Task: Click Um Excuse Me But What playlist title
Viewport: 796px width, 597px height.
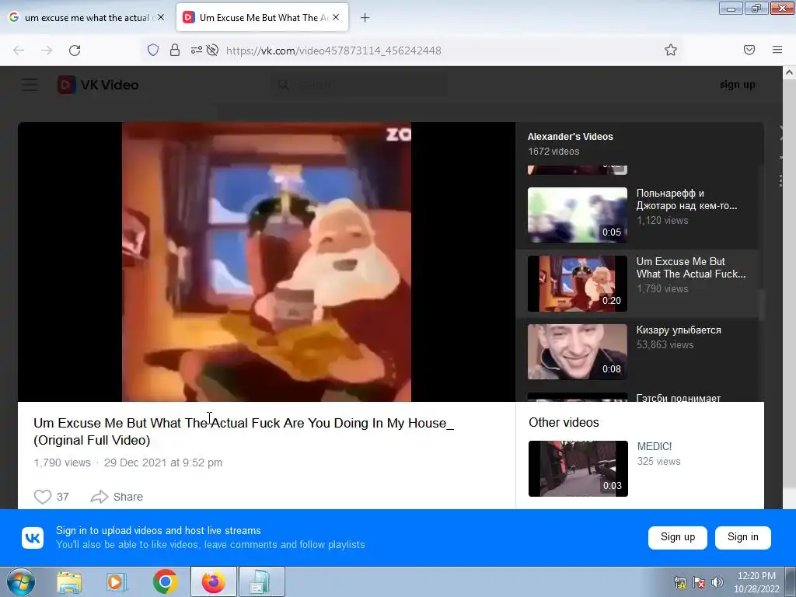Action: [690, 267]
